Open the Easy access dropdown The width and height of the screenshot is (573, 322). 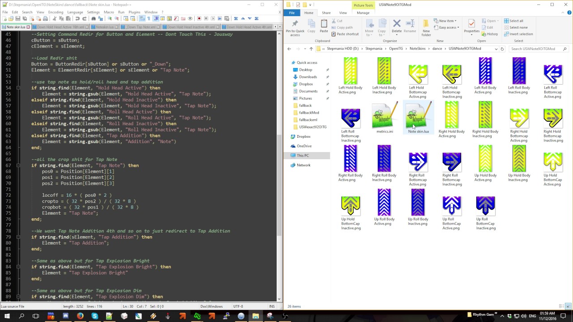click(x=449, y=27)
